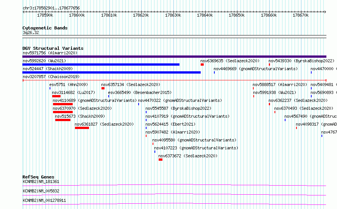This screenshot has height=209, width=337.
Task: Click the nsv6369635 (Sedlazeck2020) label
Action: tap(230, 61)
